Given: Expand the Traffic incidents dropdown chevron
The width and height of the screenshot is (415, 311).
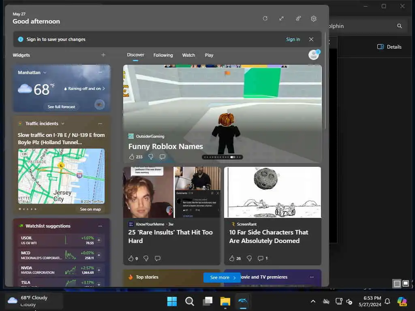Looking at the screenshot, I should 63,124.
